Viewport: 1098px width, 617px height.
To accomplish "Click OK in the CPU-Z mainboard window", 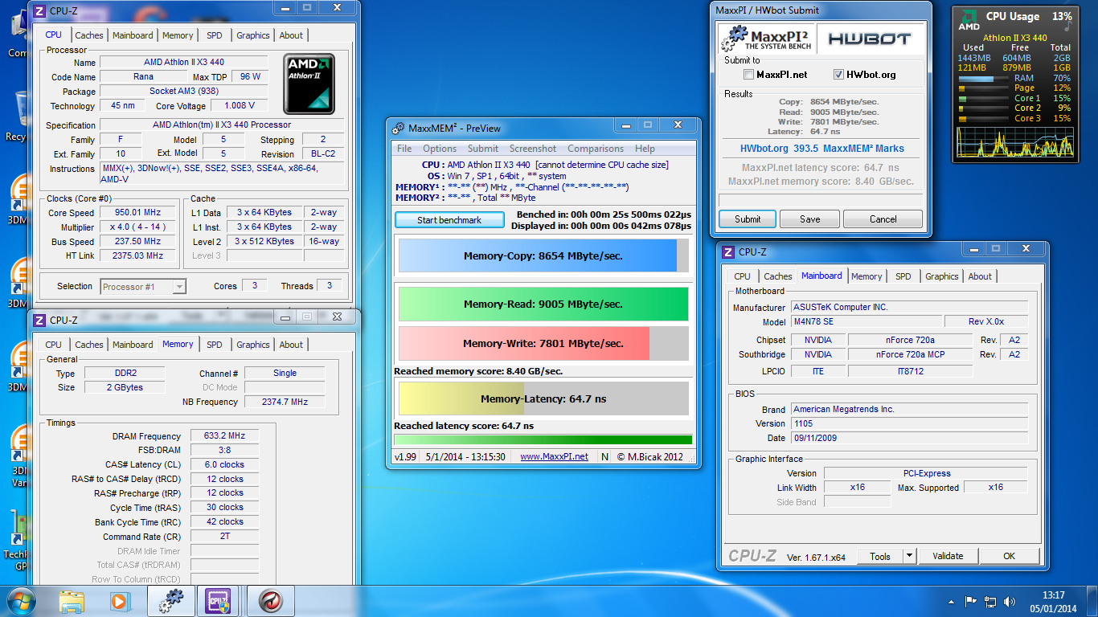I will (x=1009, y=556).
